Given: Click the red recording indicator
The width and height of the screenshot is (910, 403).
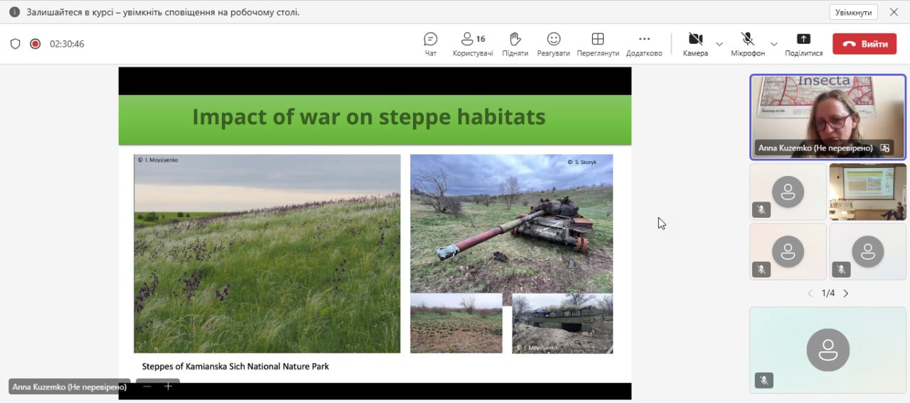Looking at the screenshot, I should (x=35, y=44).
